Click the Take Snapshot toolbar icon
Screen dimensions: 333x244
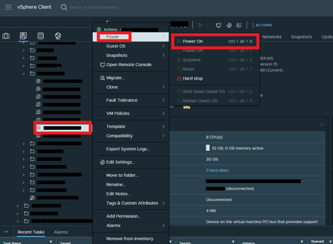239,25
